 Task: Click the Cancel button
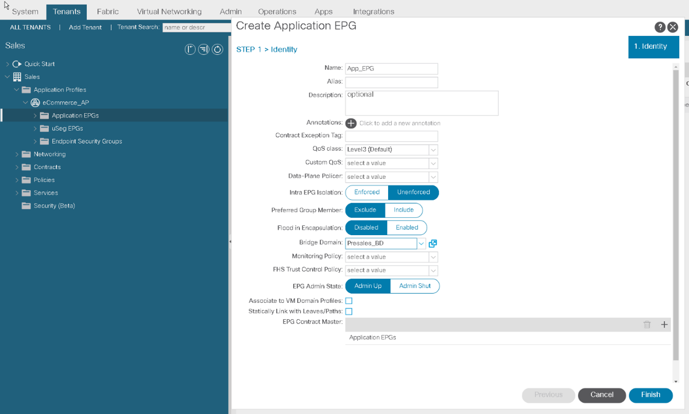click(602, 395)
